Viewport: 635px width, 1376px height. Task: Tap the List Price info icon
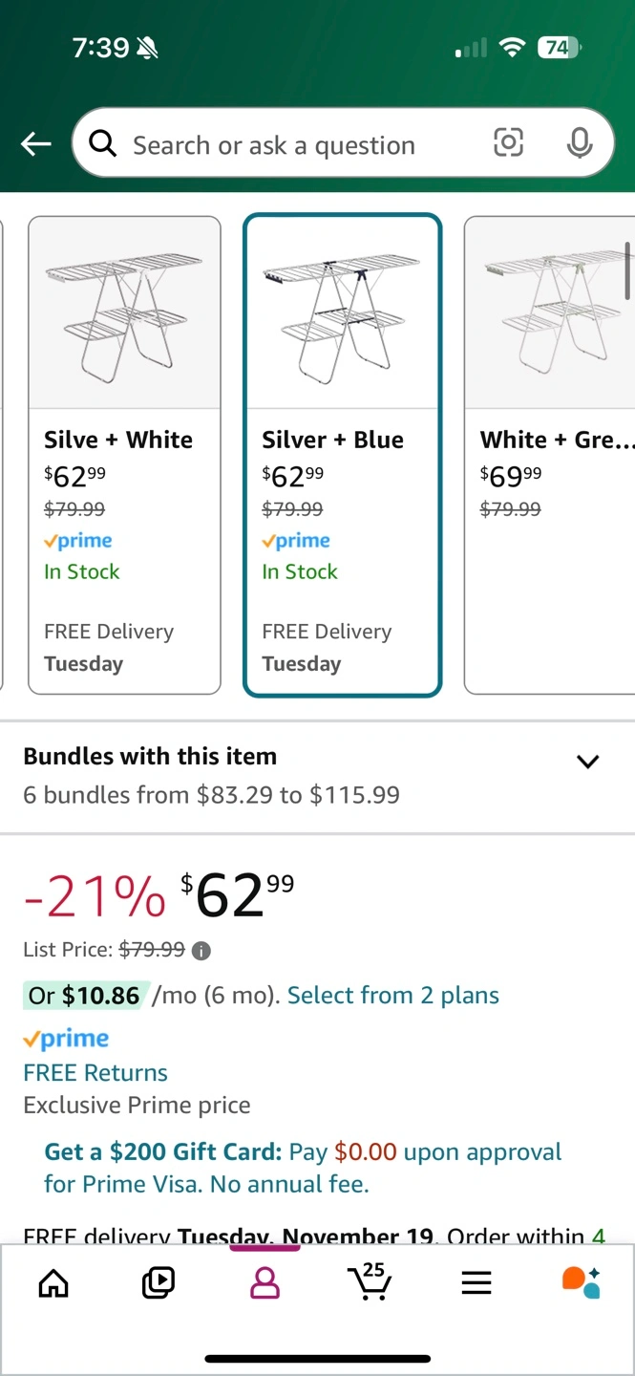[201, 951]
